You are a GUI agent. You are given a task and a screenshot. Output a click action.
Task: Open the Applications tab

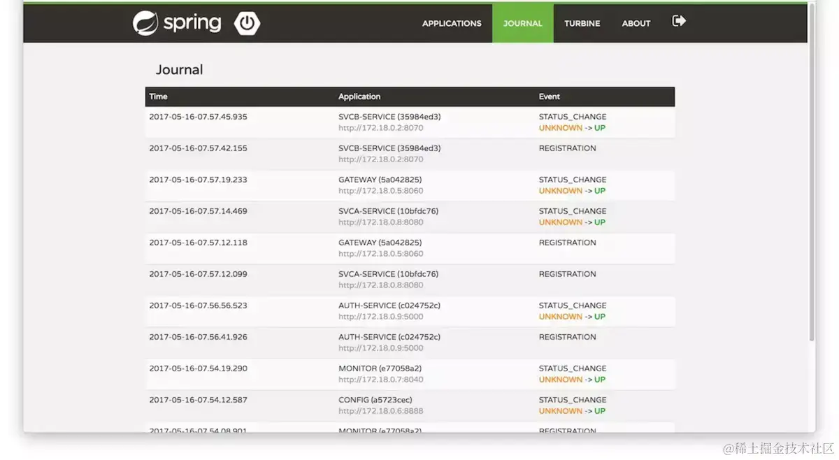[x=452, y=23]
